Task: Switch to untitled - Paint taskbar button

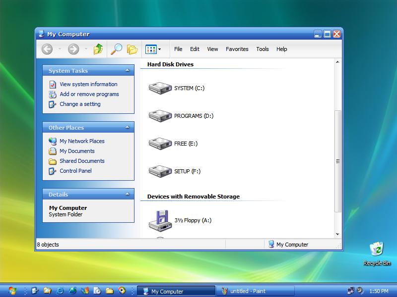Action: coord(256,291)
